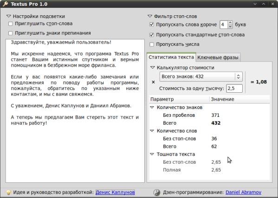Image resolution: width=278 pixels, height=198 pixels.
Task: Collapse Фильтр стоп-слов section
Action: tap(150, 16)
